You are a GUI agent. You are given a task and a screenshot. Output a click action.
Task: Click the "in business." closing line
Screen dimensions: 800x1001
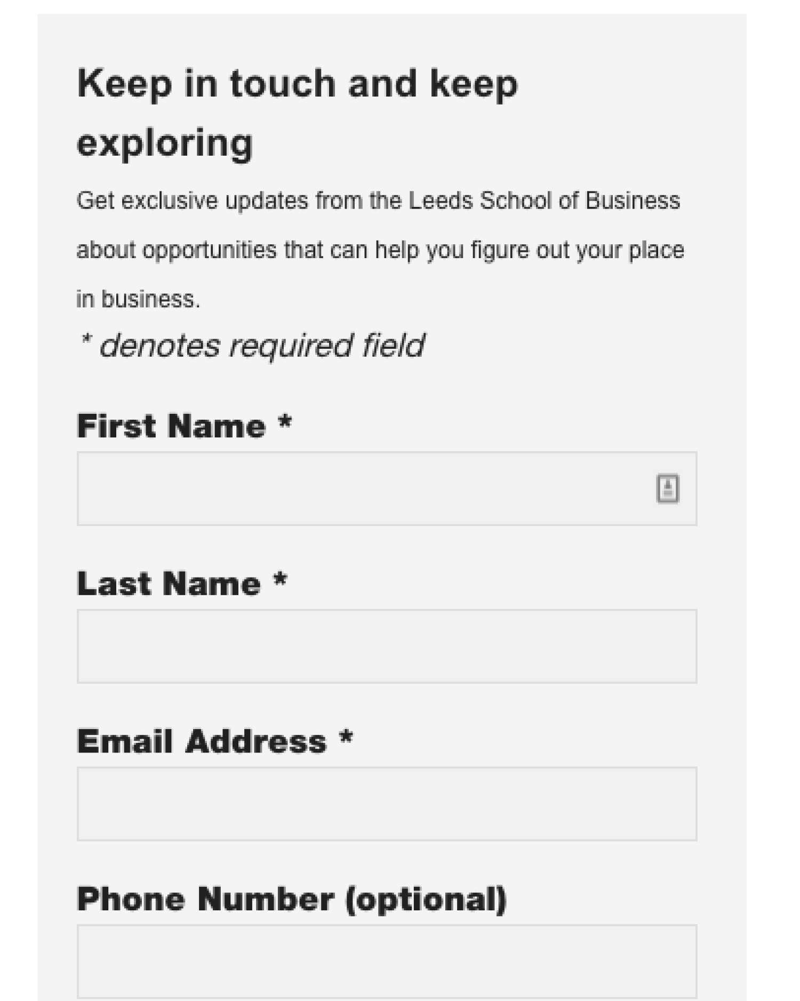click(x=138, y=299)
